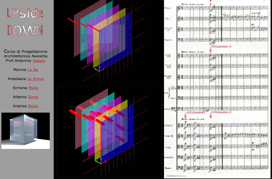The height and width of the screenshot is (179, 272).
Task: Click the UPside DOWN title logo
Action: [25, 22]
